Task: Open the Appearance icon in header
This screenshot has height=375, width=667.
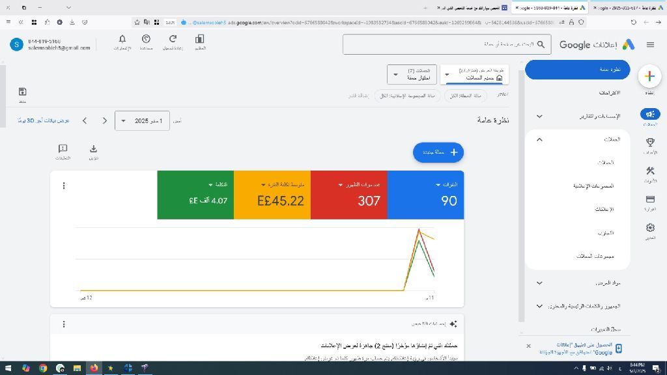Action: (200, 40)
